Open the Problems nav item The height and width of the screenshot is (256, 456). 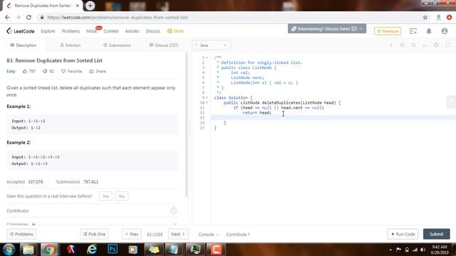tap(71, 31)
